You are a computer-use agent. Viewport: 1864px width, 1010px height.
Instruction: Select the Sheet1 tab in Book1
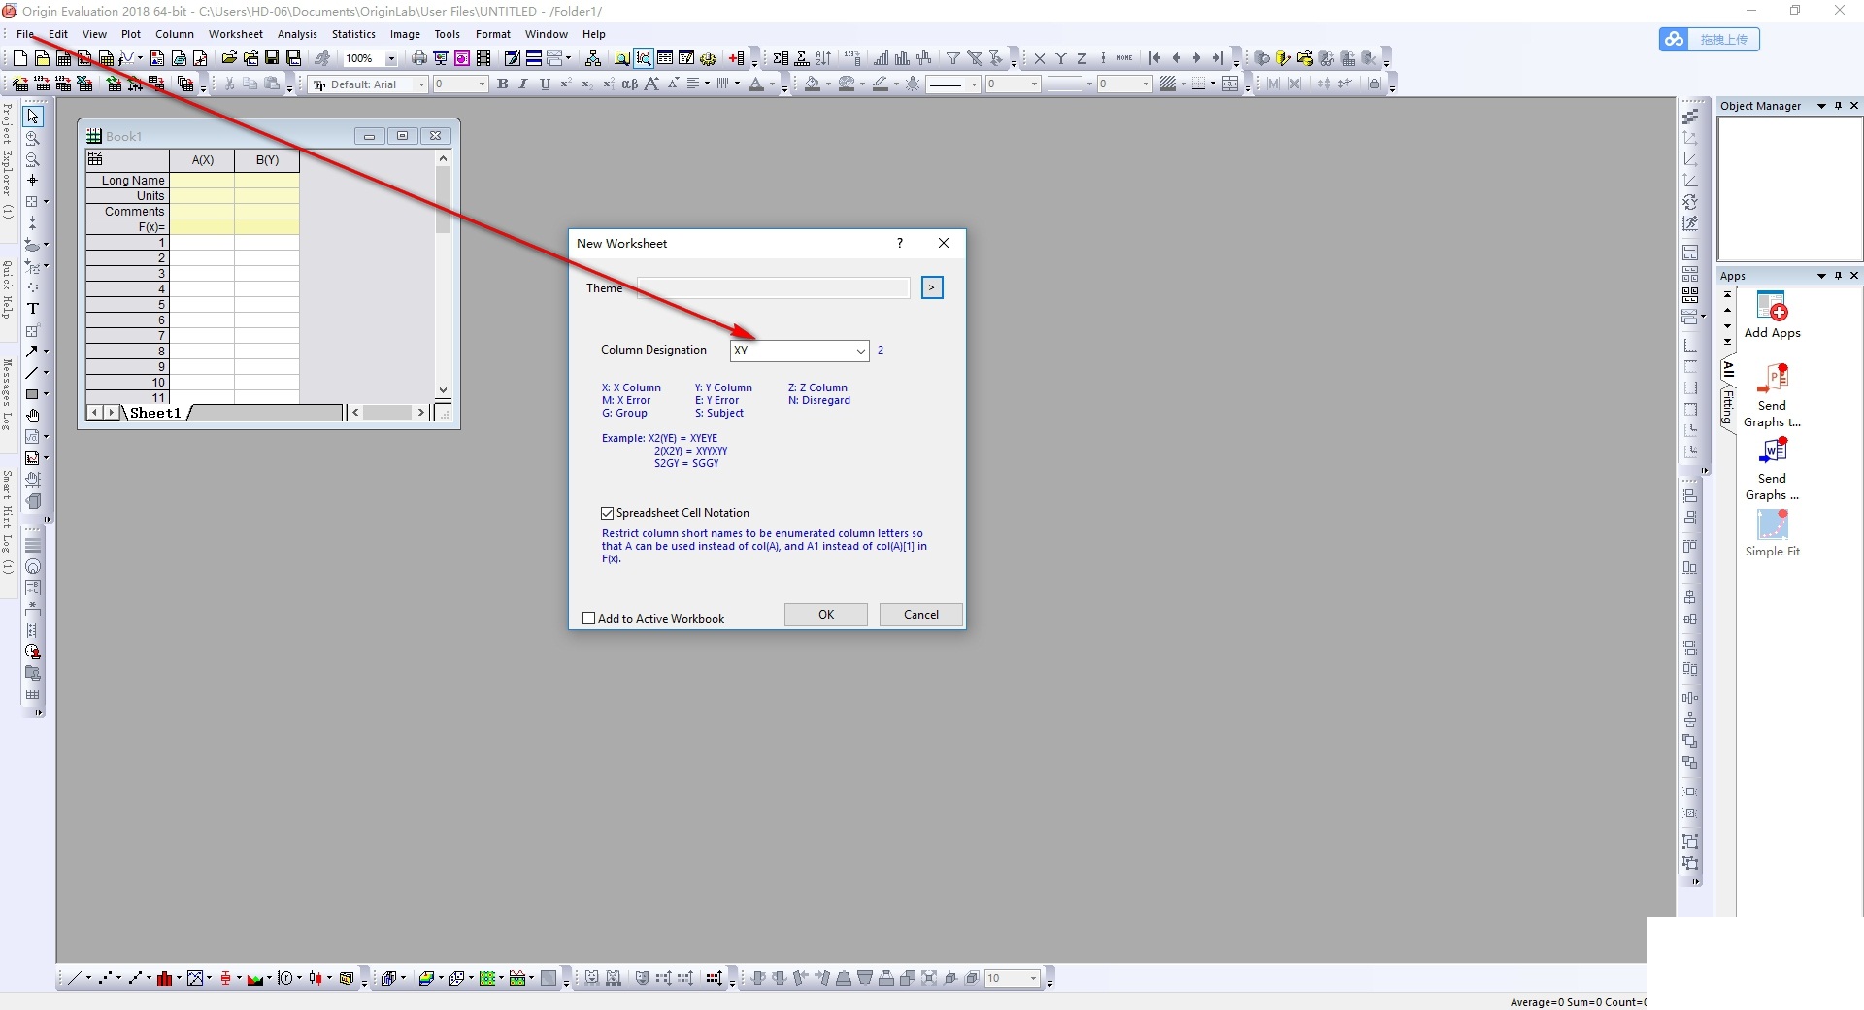[155, 413]
